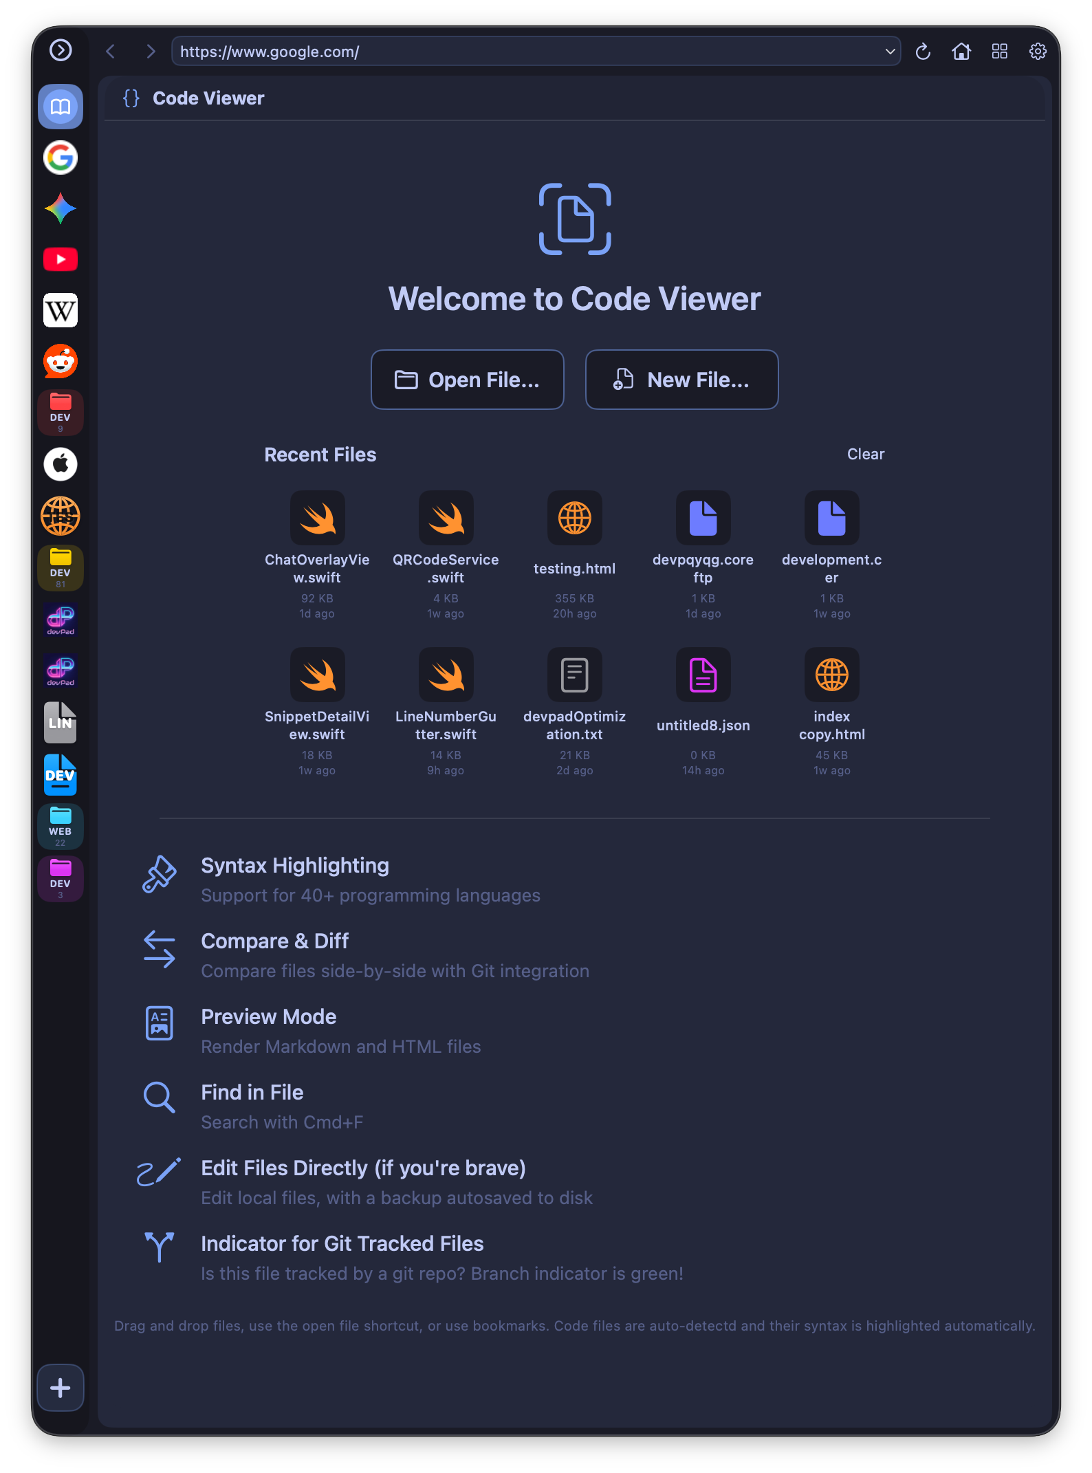Viewport: 1092px width, 1473px height.
Task: Open the blue DEV file sidebar shortcut
Action: (61, 774)
